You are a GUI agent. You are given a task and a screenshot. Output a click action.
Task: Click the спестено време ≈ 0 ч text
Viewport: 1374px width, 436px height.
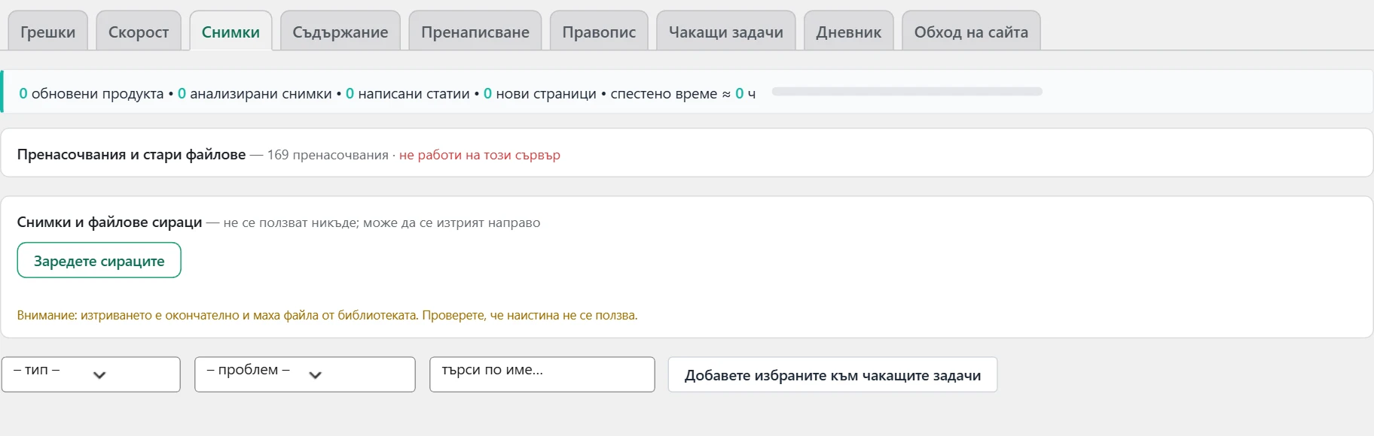click(x=683, y=93)
